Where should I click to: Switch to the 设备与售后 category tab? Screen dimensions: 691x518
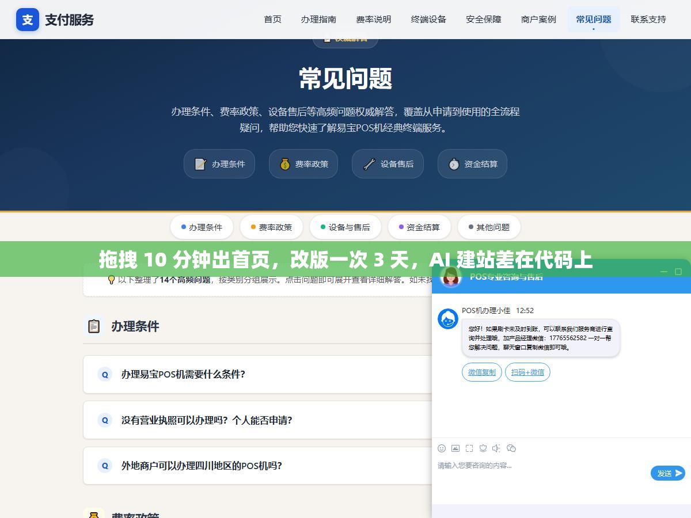pyautogui.click(x=345, y=227)
